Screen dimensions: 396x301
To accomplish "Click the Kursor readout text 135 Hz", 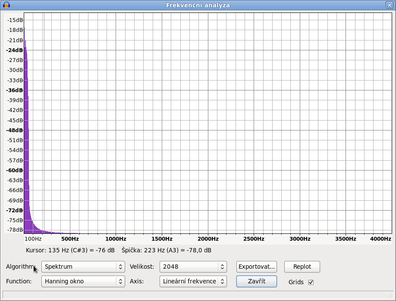I will (70, 250).
